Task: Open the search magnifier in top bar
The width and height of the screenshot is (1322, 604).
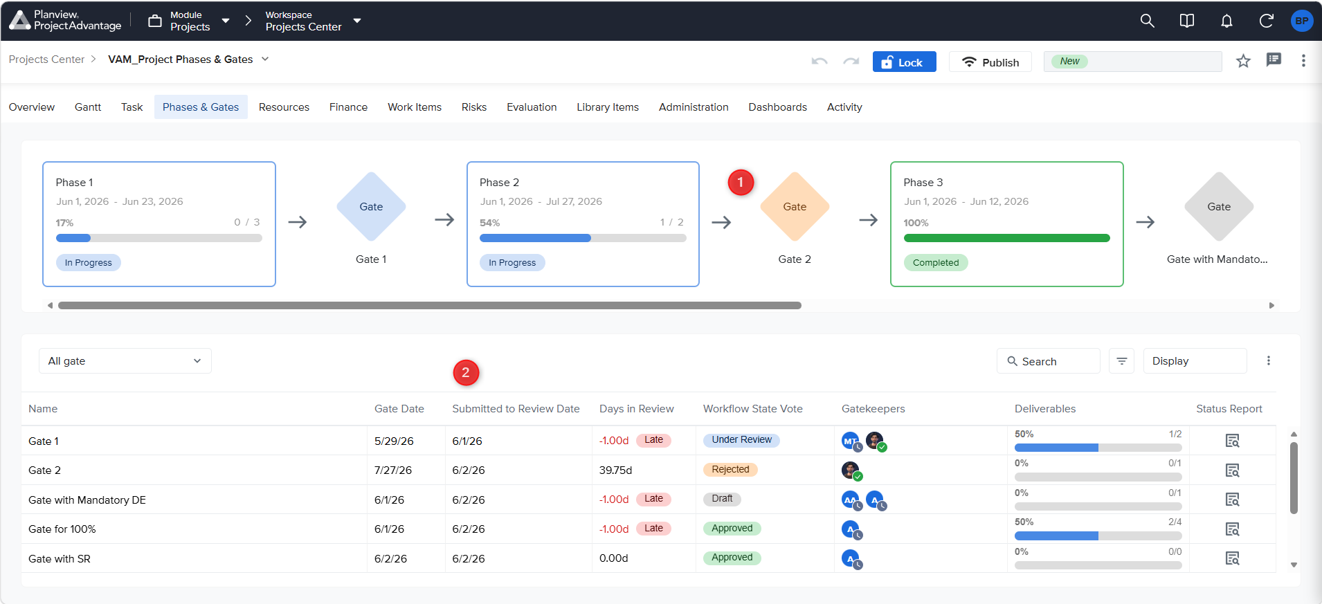Action: pyautogui.click(x=1147, y=21)
